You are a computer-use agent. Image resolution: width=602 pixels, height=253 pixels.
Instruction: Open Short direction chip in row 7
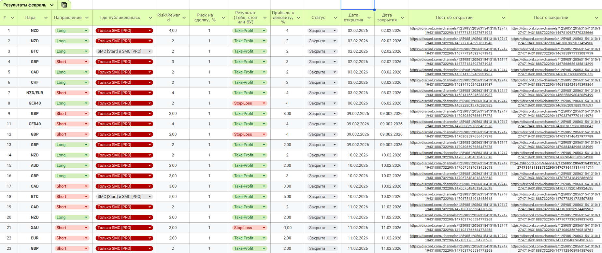(72, 93)
